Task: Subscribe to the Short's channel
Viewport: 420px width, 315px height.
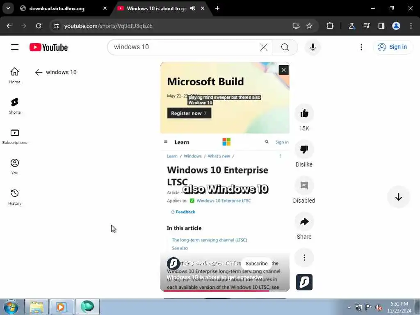Action: click(x=256, y=264)
